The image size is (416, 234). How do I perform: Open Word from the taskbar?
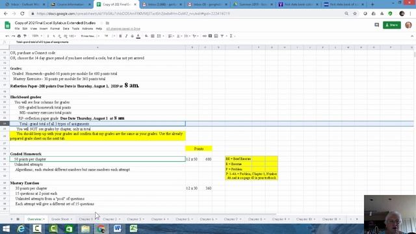click(x=117, y=229)
